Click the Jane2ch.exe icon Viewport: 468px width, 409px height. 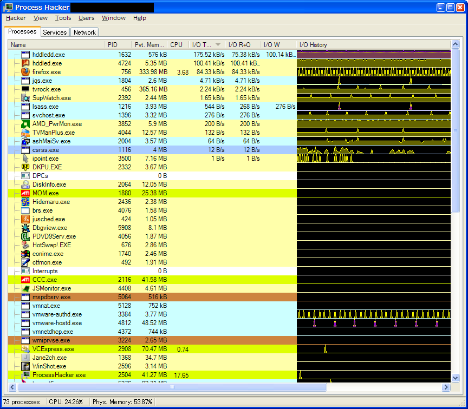pos(25,358)
